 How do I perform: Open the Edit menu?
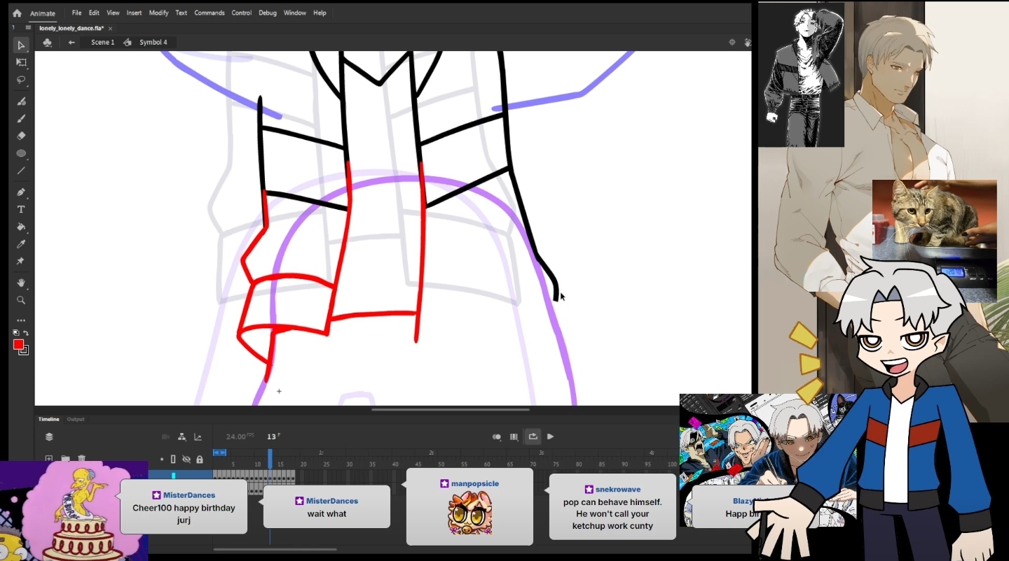coord(94,13)
